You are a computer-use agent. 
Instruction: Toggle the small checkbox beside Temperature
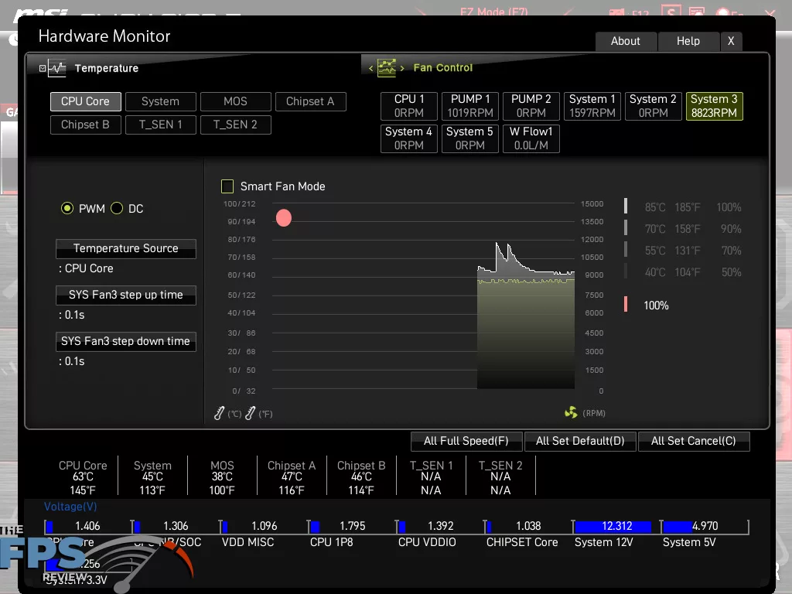(x=43, y=68)
